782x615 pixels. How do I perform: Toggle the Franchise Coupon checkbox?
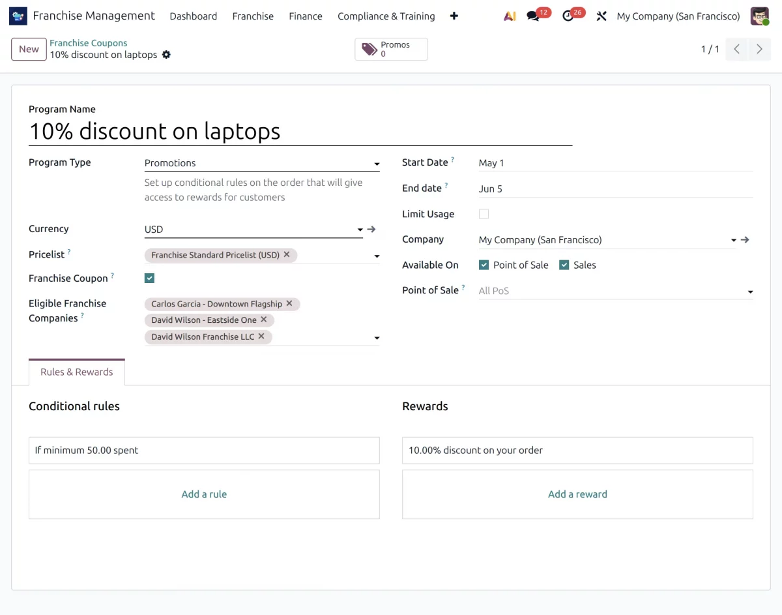point(149,278)
